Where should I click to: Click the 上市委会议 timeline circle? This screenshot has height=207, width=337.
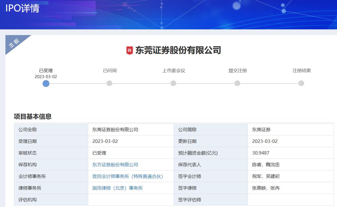tap(173, 83)
